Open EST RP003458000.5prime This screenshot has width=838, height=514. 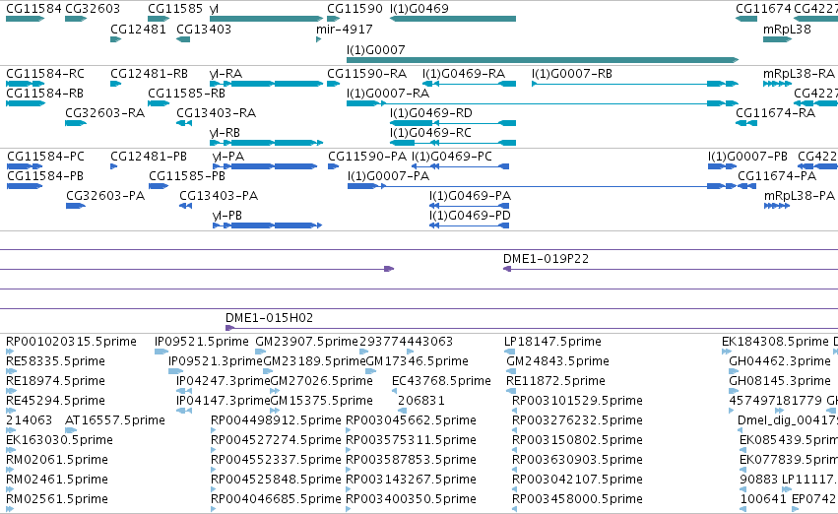[515, 509]
